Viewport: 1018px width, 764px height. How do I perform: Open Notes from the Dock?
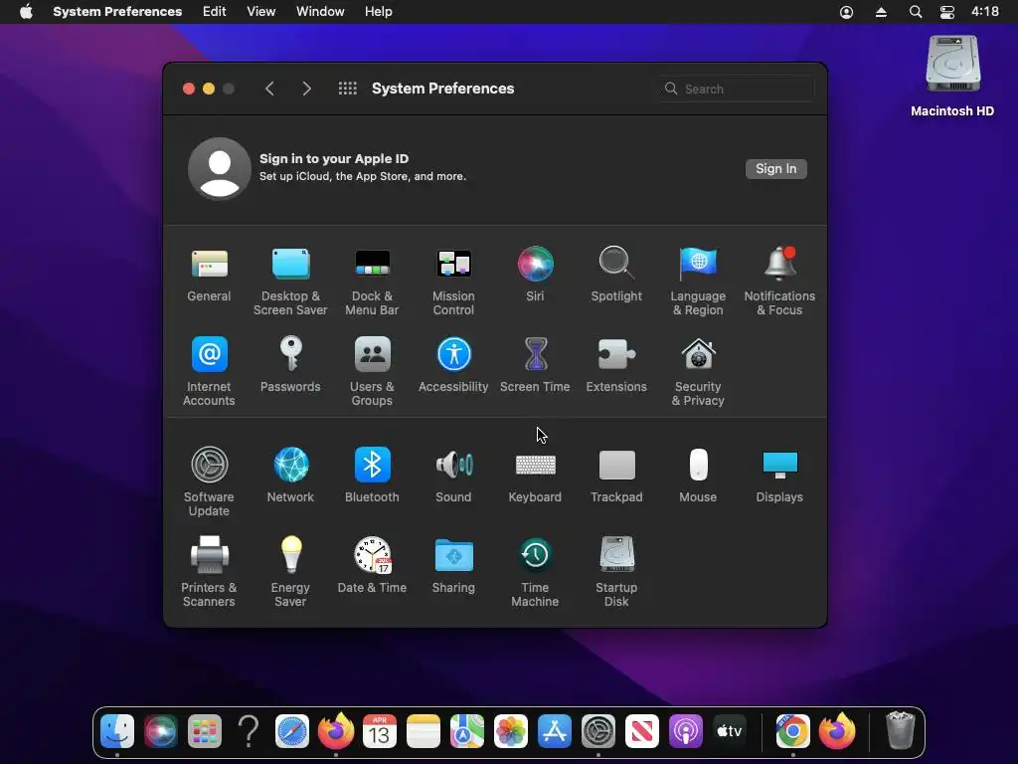[424, 731]
